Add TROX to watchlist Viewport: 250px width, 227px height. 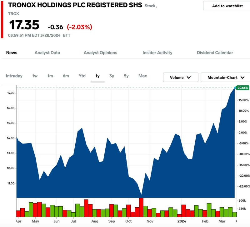(x=227, y=6)
